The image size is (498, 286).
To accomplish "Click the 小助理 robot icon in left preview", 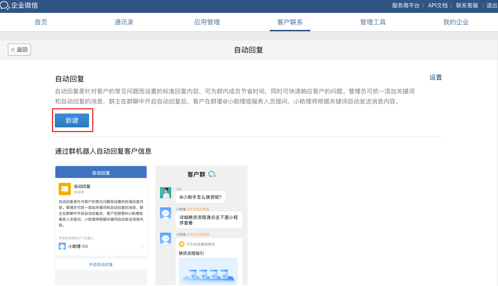I will (x=62, y=246).
